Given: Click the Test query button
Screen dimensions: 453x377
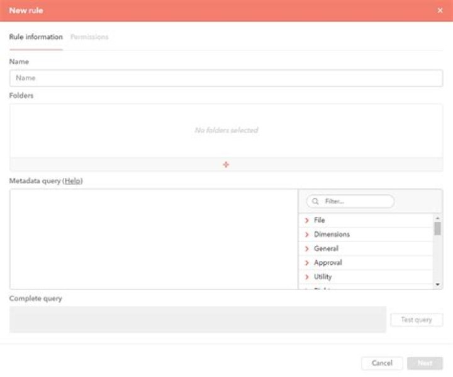Looking at the screenshot, I should click(417, 320).
